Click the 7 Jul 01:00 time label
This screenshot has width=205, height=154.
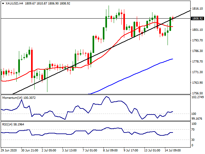click(x=90, y=150)
